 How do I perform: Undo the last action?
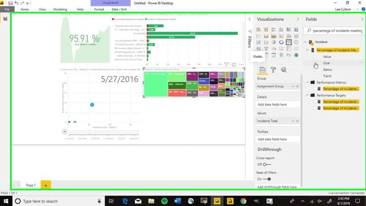coord(16,3)
